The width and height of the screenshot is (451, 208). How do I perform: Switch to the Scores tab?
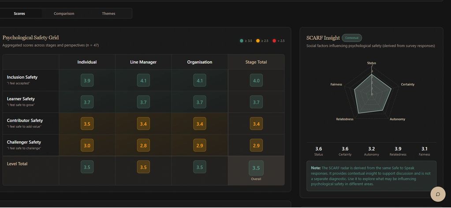click(x=19, y=14)
